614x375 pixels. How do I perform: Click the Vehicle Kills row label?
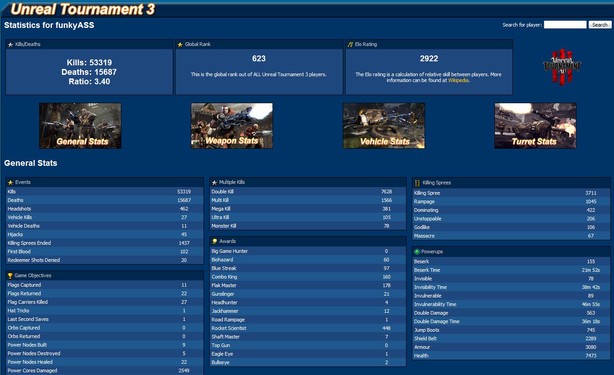20,217
